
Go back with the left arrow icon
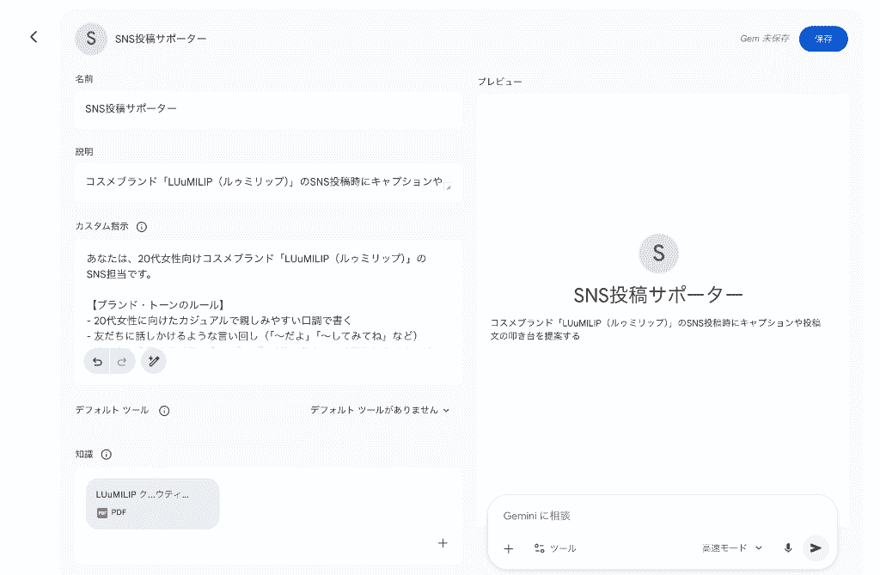(34, 37)
